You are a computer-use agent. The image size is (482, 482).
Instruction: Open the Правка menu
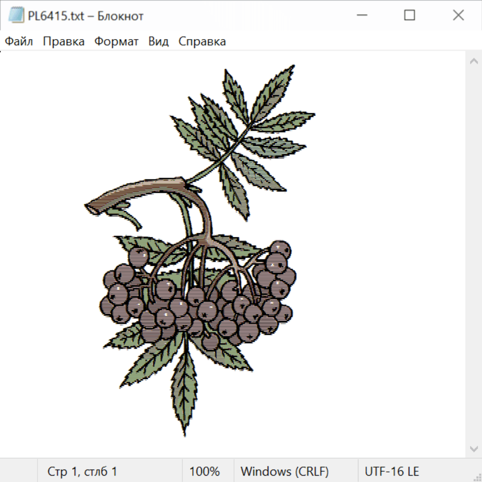point(64,42)
